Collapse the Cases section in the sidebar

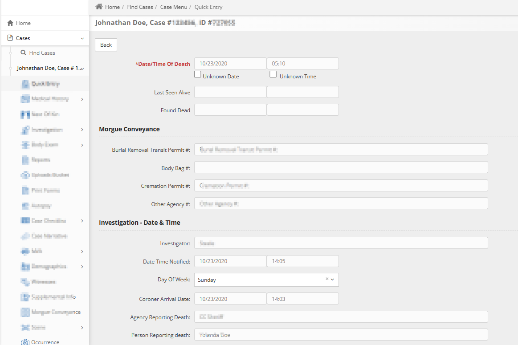[82, 38]
